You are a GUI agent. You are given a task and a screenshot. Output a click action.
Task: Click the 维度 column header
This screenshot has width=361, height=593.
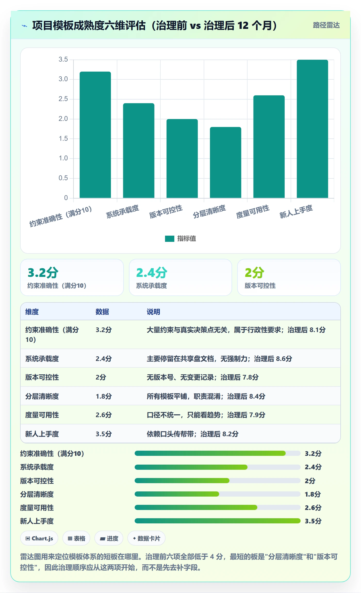(32, 312)
